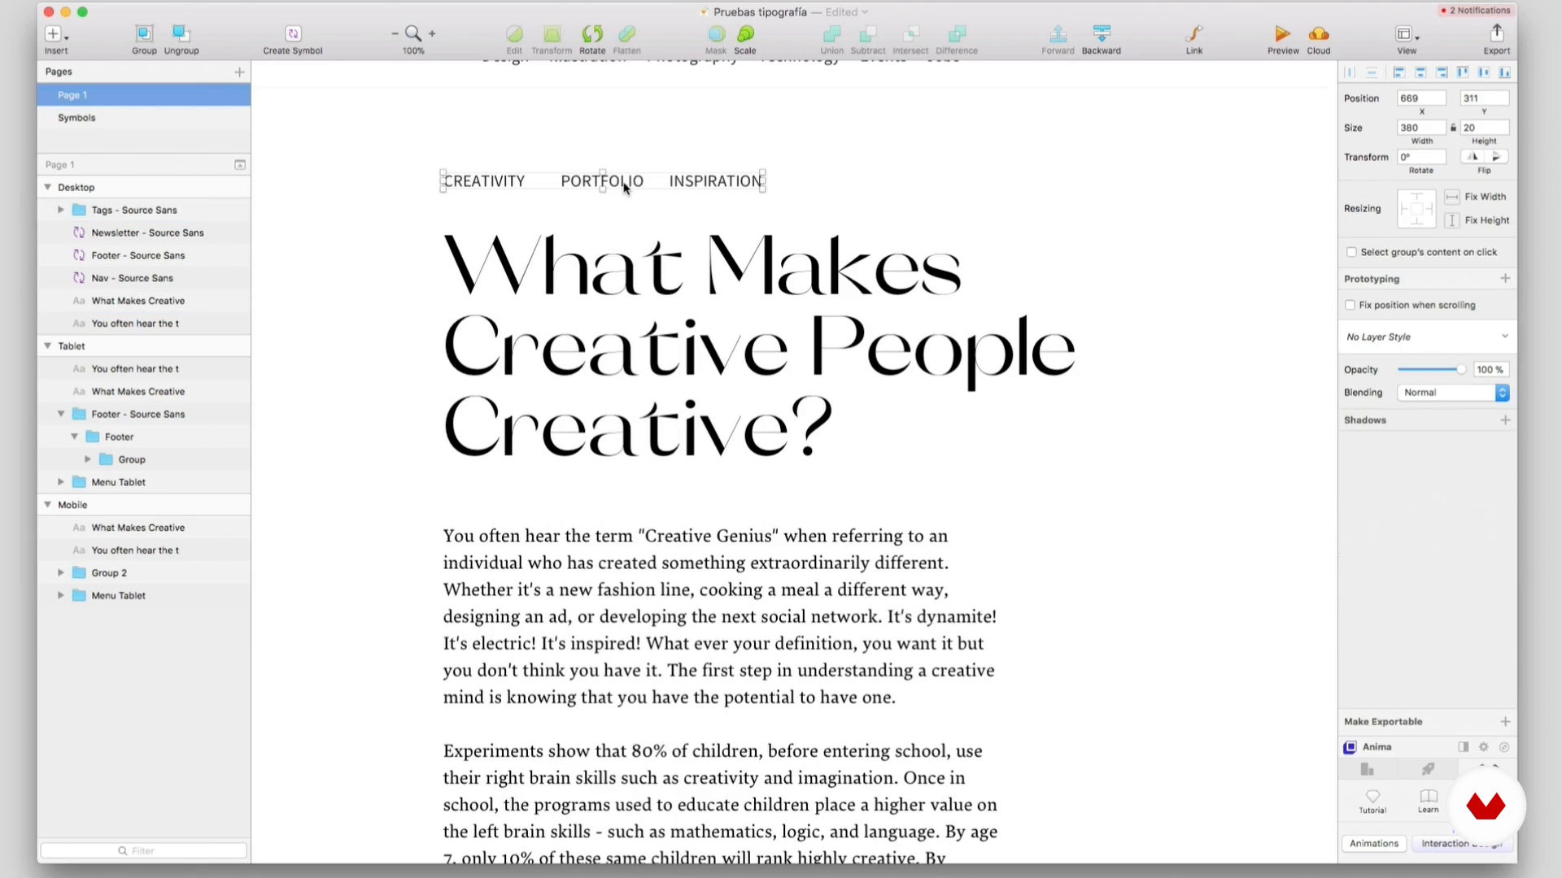Toggle the size proportions lock
The image size is (1562, 878).
click(1453, 128)
